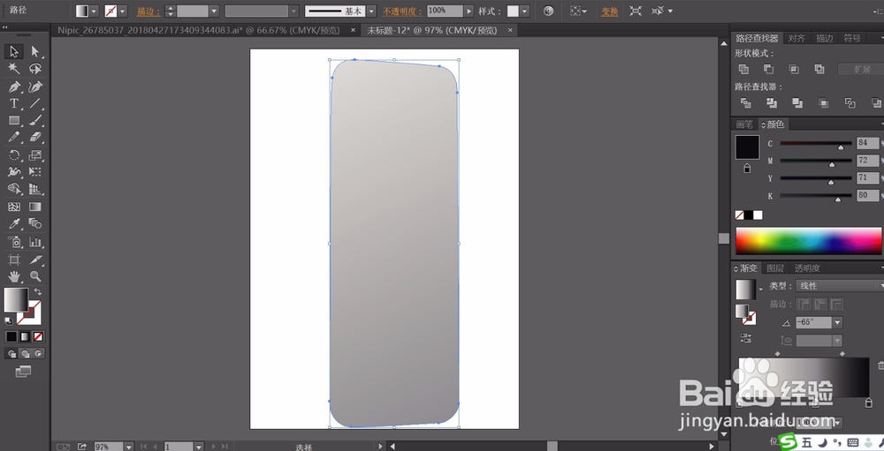The image size is (884, 451).
Task: Switch to Nipic_26785037 document tab
Action: (198, 30)
